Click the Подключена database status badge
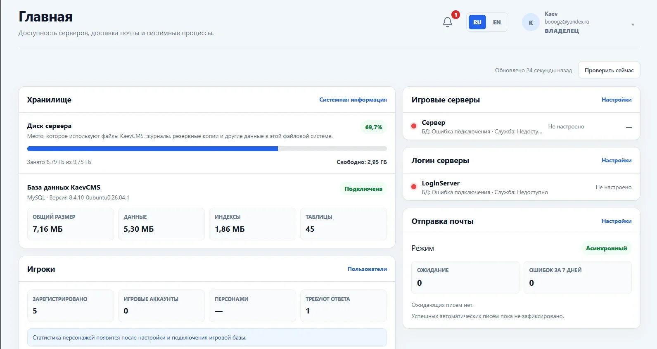 pyautogui.click(x=363, y=189)
